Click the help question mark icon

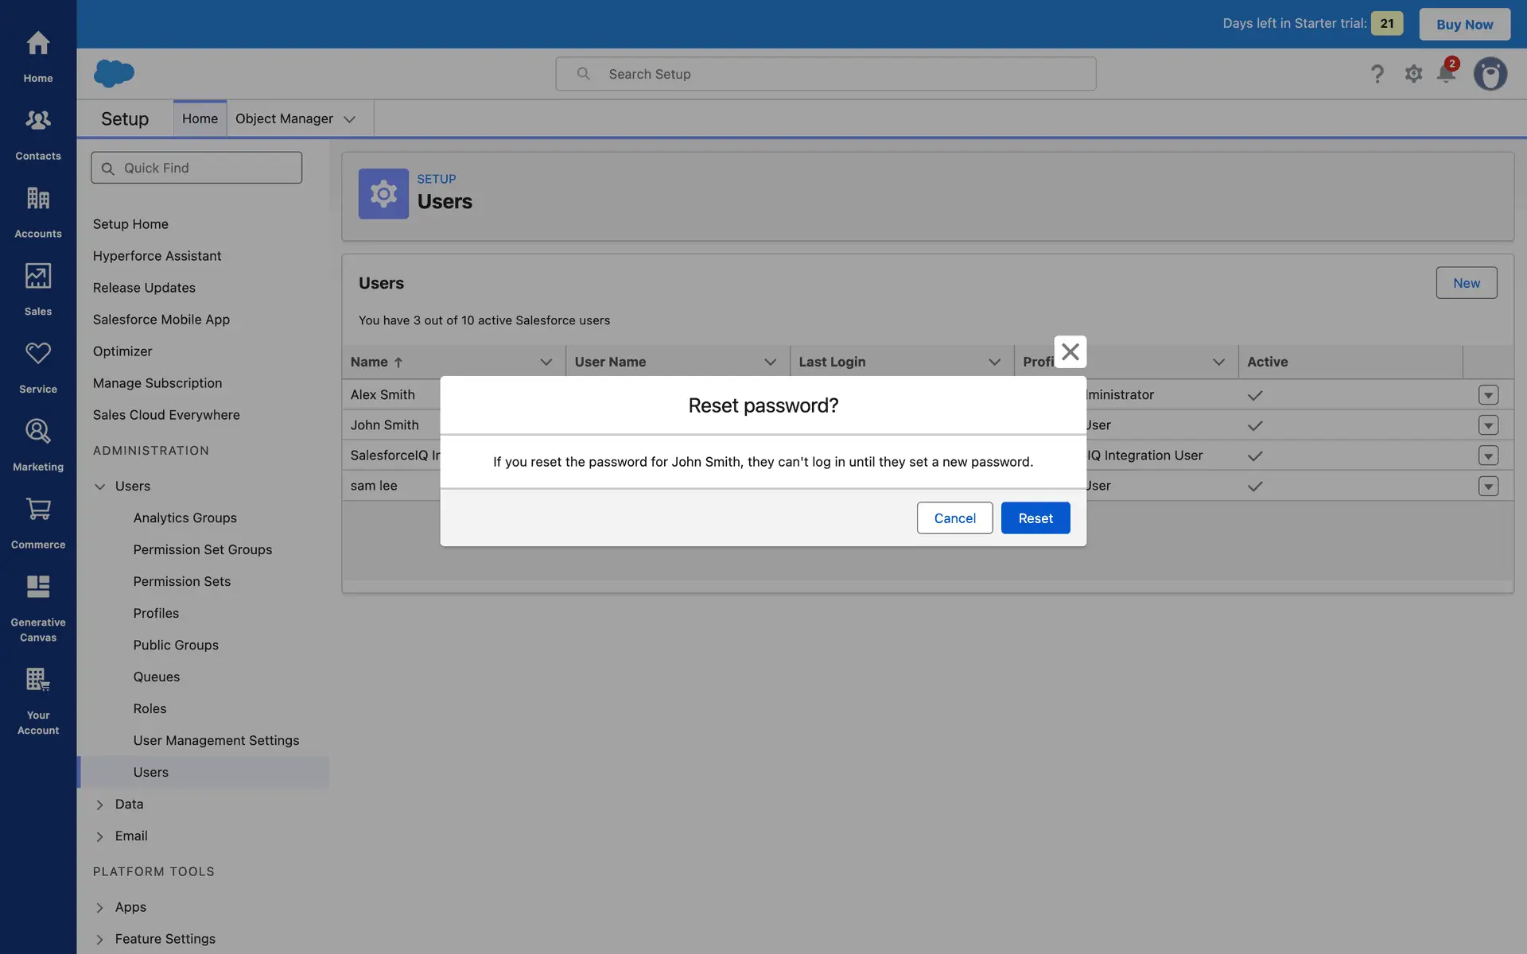(x=1377, y=74)
